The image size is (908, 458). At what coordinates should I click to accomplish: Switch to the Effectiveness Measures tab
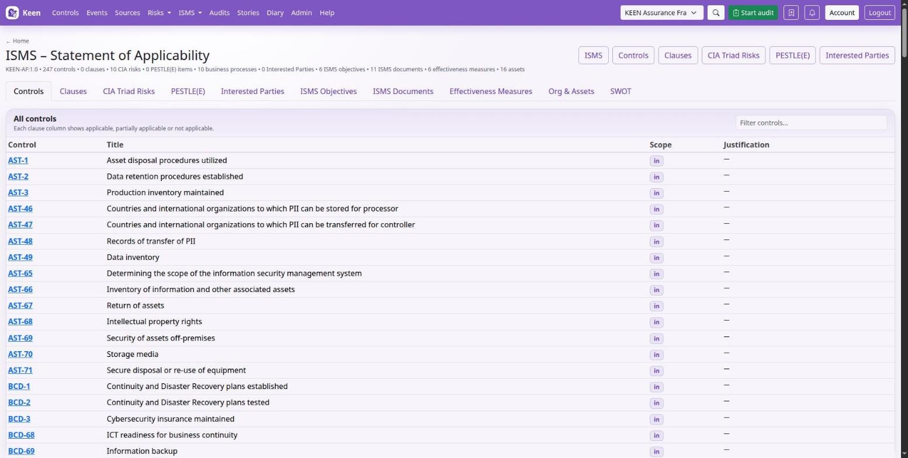click(491, 91)
